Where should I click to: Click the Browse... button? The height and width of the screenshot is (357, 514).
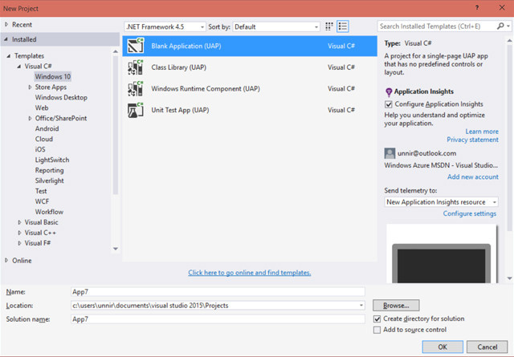(x=396, y=306)
